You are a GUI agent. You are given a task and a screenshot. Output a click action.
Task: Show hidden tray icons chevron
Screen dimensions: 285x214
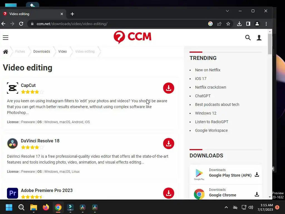(x=226, y=207)
